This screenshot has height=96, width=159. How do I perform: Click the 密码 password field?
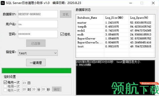click(38, 34)
